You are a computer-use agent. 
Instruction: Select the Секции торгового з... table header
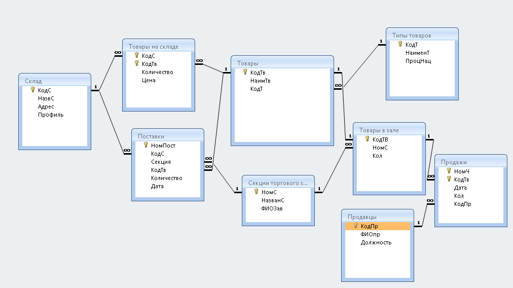[278, 183]
